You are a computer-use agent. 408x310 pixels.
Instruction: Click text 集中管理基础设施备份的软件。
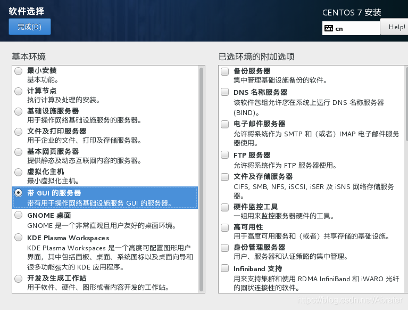click(x=280, y=80)
